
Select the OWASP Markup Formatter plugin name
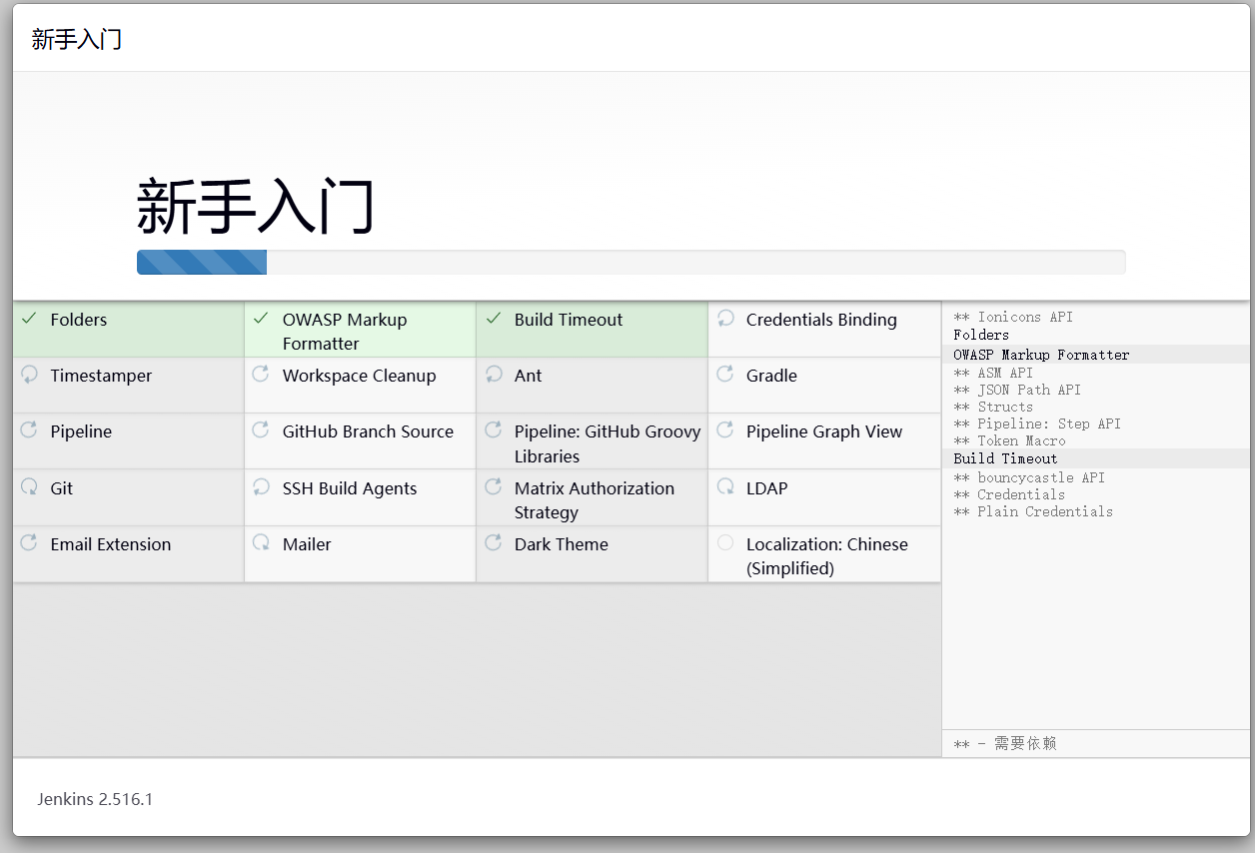(x=345, y=332)
